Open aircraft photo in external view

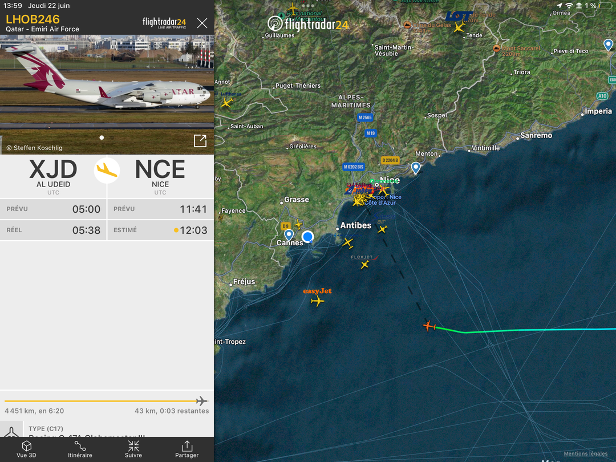click(200, 141)
